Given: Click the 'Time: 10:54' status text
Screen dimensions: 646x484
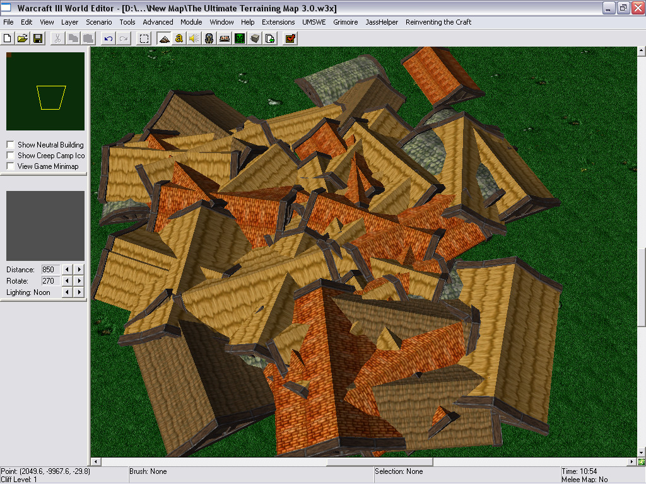Looking at the screenshot, I should 579,471.
